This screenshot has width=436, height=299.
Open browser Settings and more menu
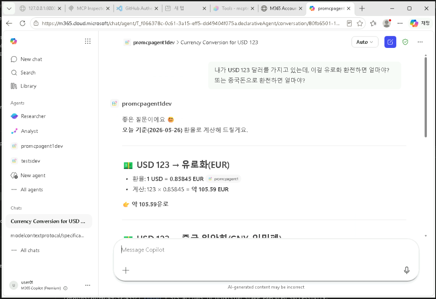click(x=400, y=23)
